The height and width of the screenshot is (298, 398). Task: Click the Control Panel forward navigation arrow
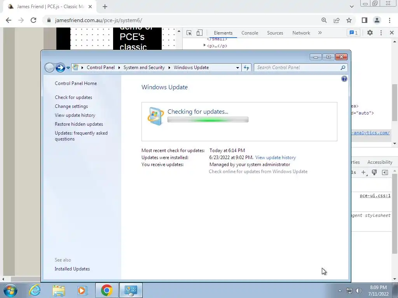click(60, 68)
